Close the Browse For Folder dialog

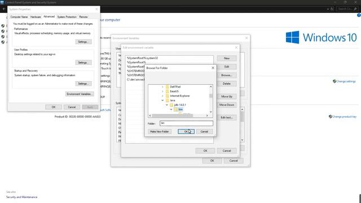(x=213, y=68)
